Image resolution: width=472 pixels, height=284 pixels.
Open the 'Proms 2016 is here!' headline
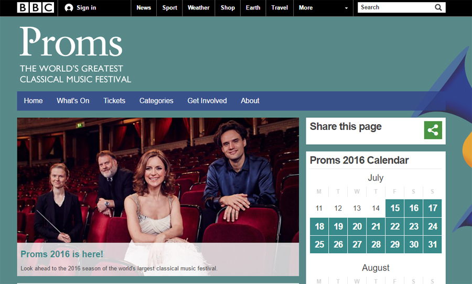click(62, 254)
